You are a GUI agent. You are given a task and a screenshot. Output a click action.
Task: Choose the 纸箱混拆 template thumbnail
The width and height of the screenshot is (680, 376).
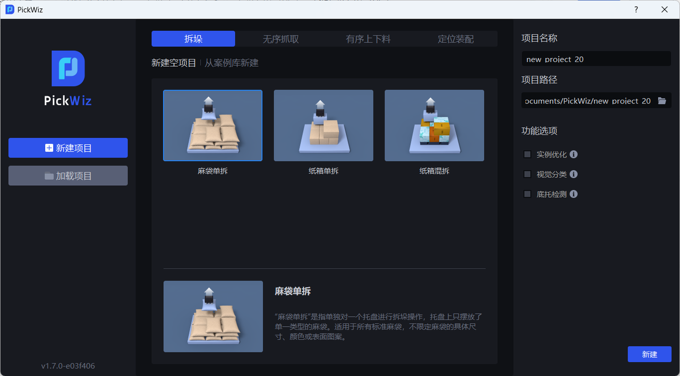pos(434,125)
